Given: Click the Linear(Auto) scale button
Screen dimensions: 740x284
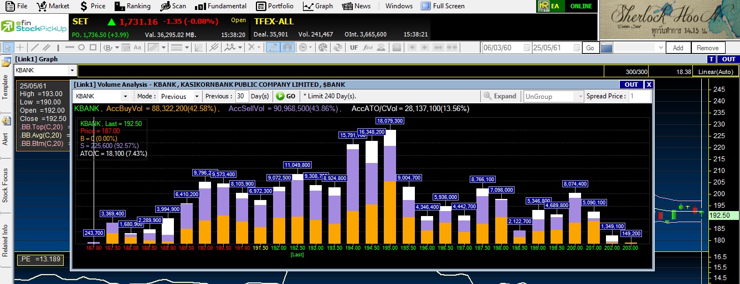Looking at the screenshot, I should click(716, 71).
